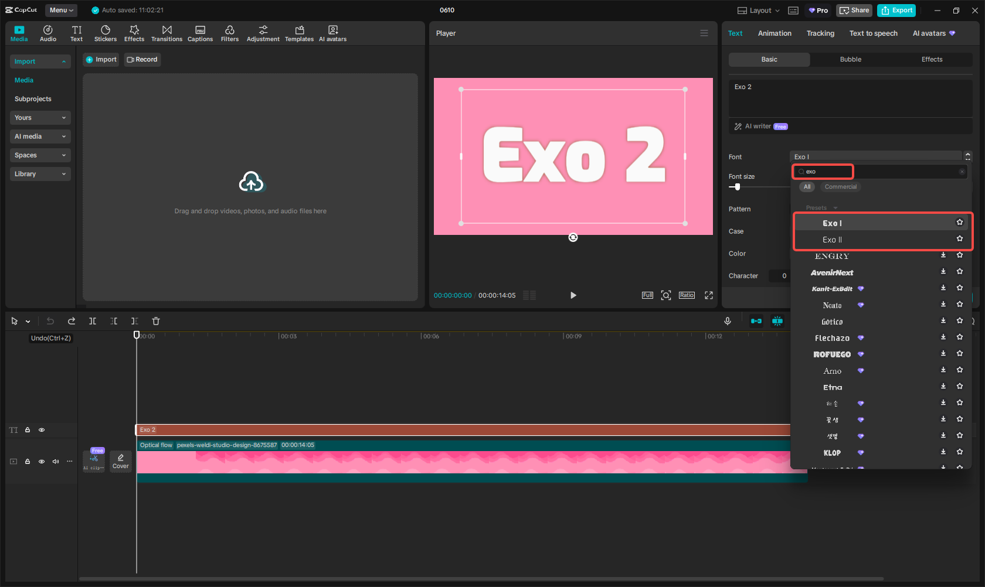The height and width of the screenshot is (587, 985).
Task: Click the Pro upgrade button
Action: [x=818, y=11]
